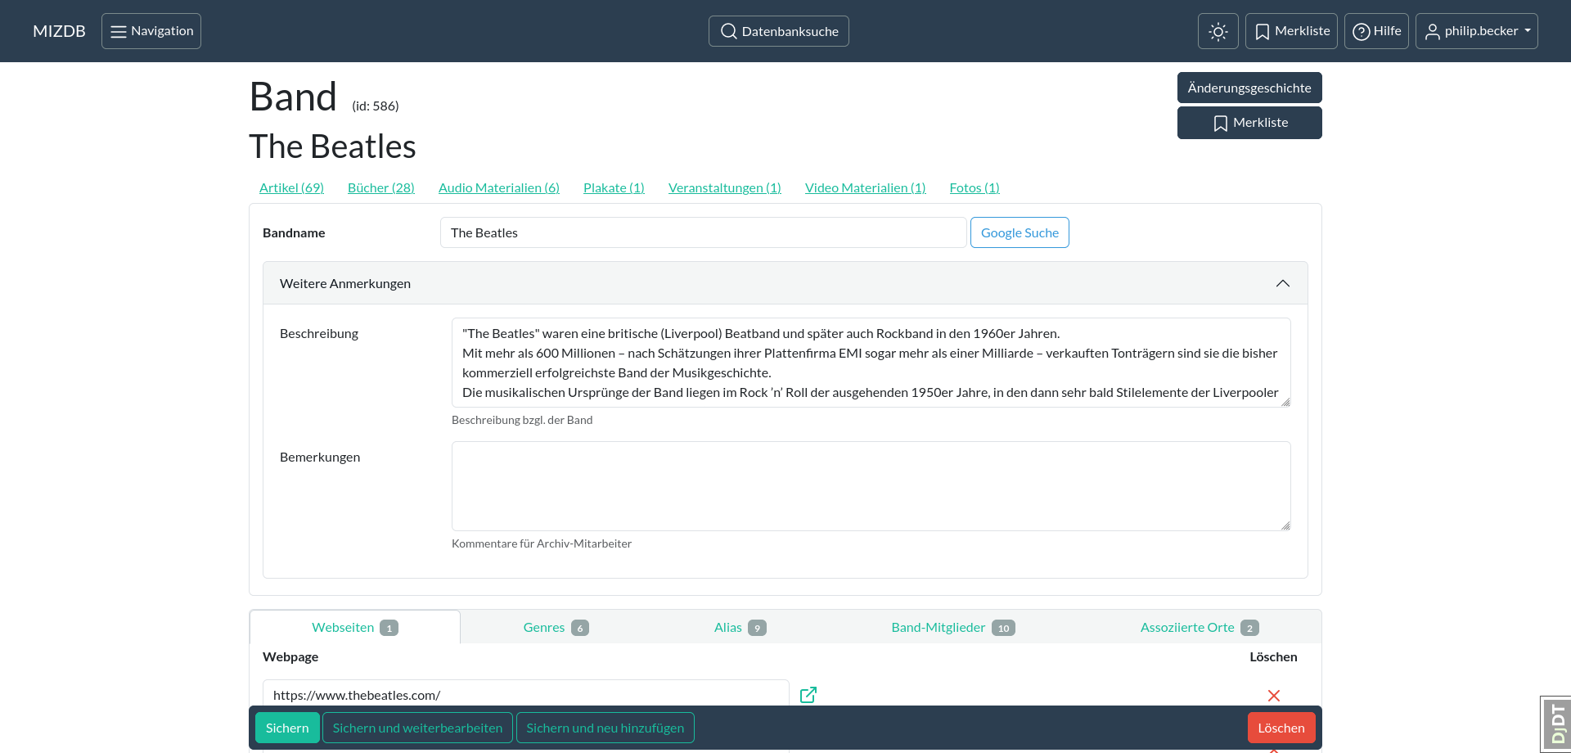Viewport: 1571px width, 753px height.
Task: Open Fotos (1) link
Action: click(x=975, y=187)
